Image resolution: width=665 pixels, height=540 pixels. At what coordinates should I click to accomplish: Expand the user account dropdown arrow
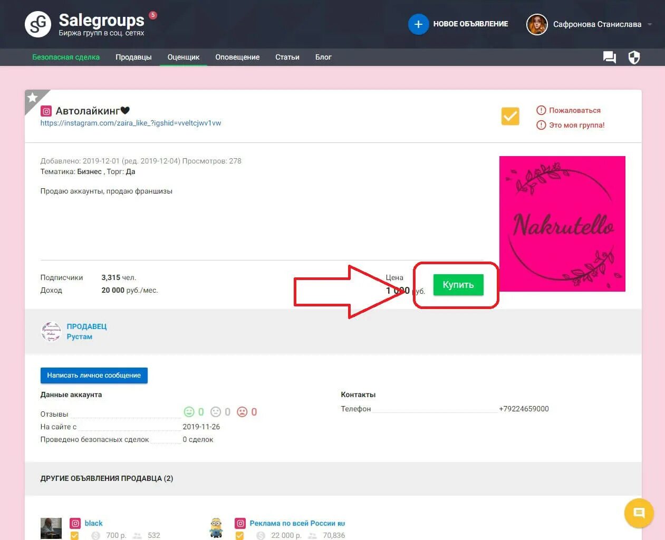(x=650, y=24)
